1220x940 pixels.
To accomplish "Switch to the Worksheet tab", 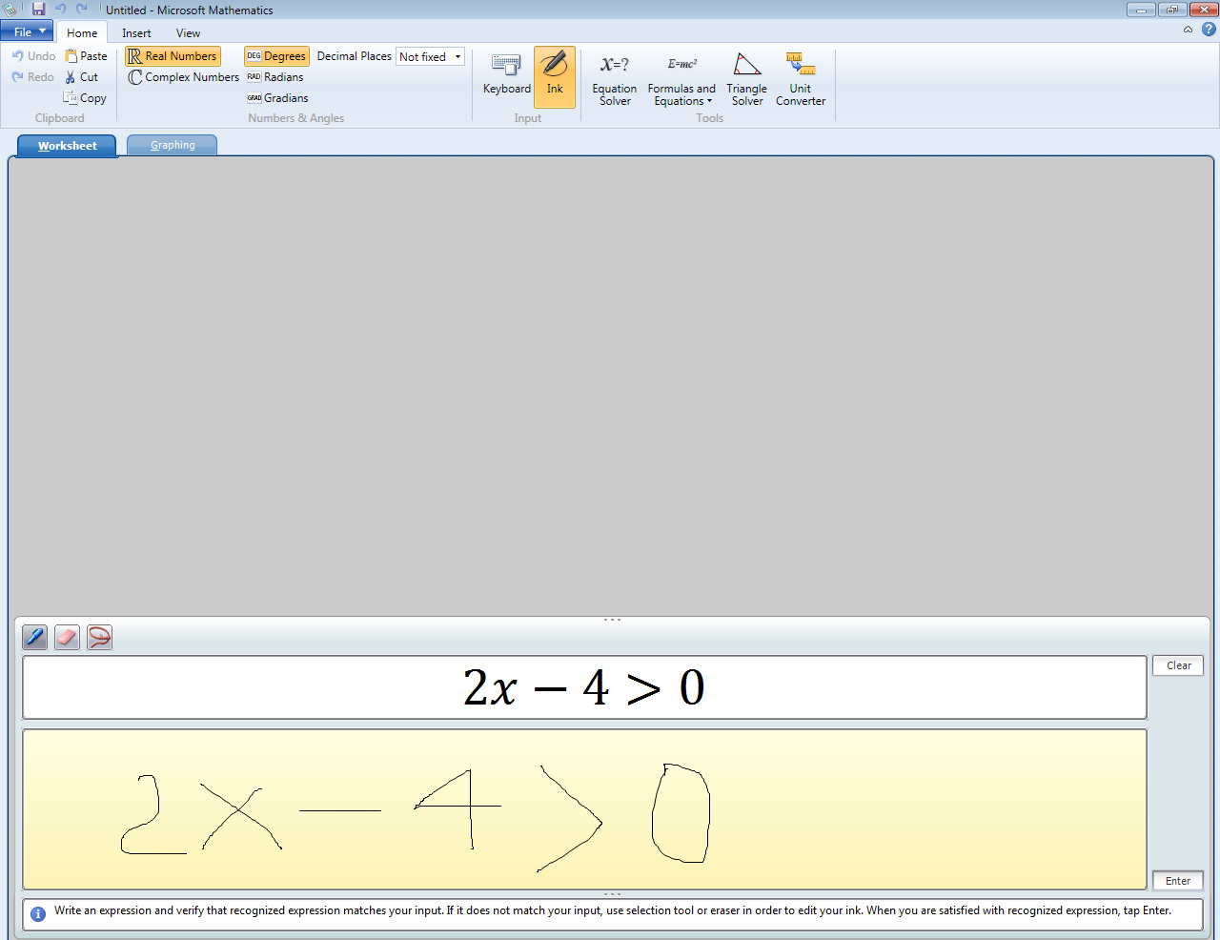I will (x=67, y=146).
